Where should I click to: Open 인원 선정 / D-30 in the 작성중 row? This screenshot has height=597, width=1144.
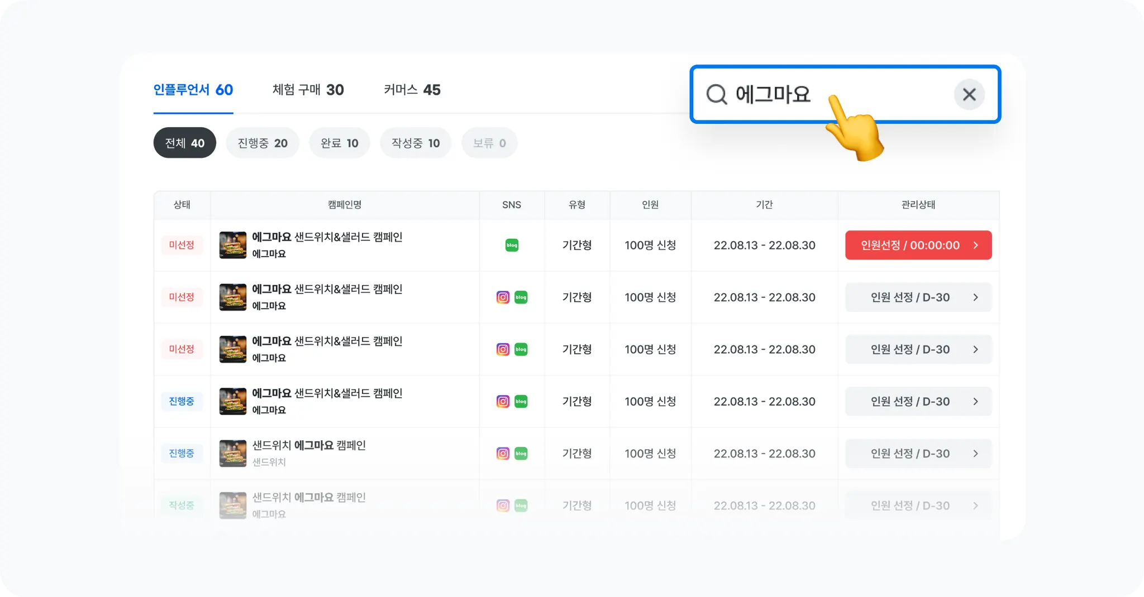tap(918, 505)
